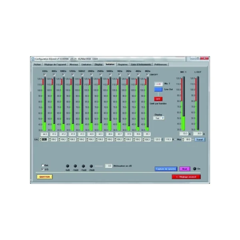Click the stepper arrows of the 63Hz limit field

click(40, 140)
